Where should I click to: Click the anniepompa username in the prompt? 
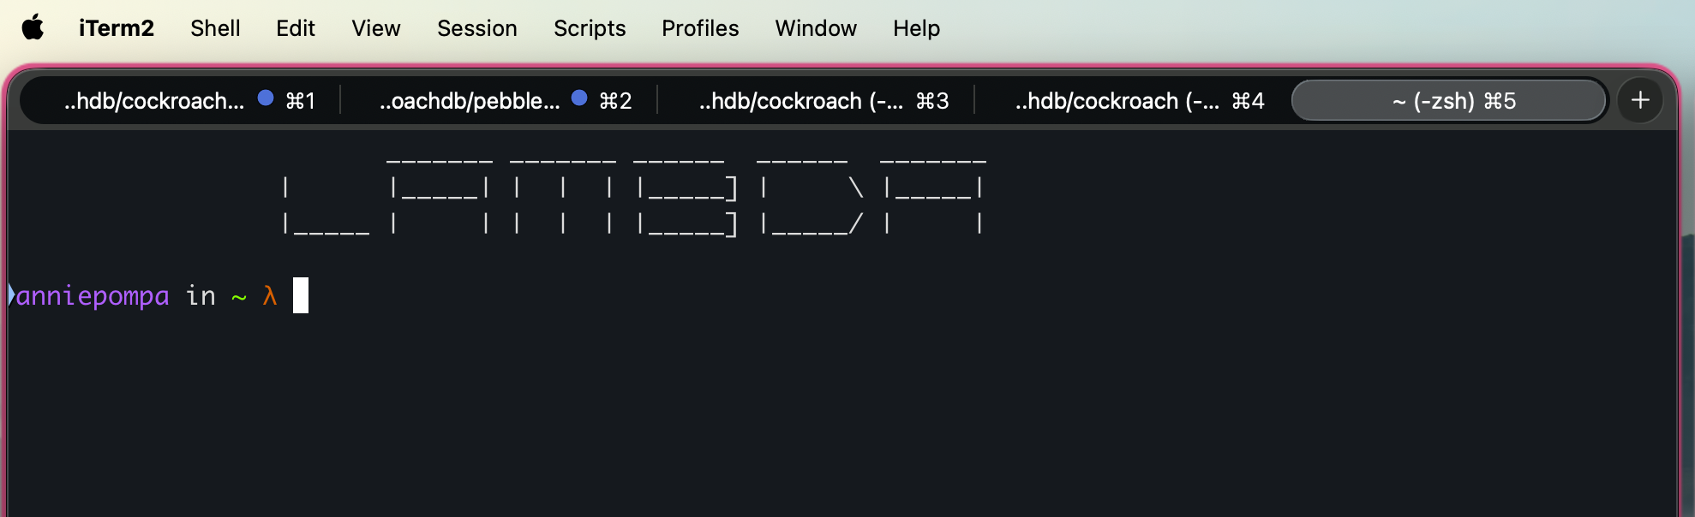tap(93, 296)
